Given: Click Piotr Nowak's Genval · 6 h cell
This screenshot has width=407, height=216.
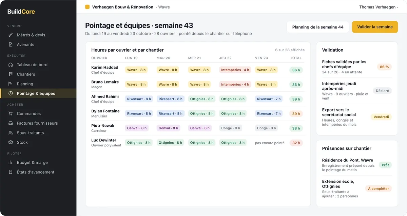Looking at the screenshot, I should click(x=200, y=128).
